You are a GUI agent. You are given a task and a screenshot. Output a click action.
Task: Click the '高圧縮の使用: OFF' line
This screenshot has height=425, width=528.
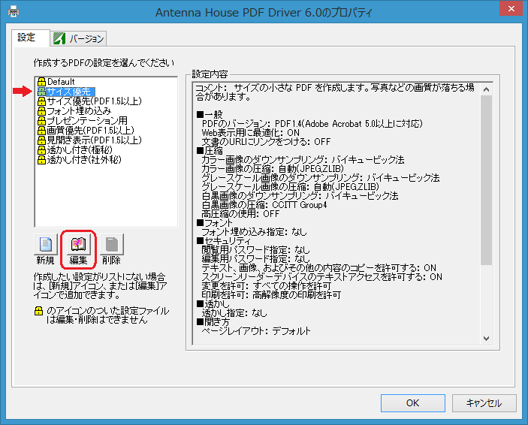(x=240, y=214)
